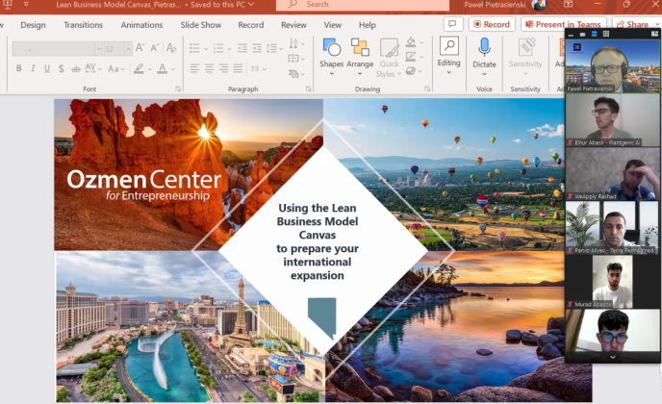Toggle Strikethrough formatting
662x404 pixels.
pos(76,68)
